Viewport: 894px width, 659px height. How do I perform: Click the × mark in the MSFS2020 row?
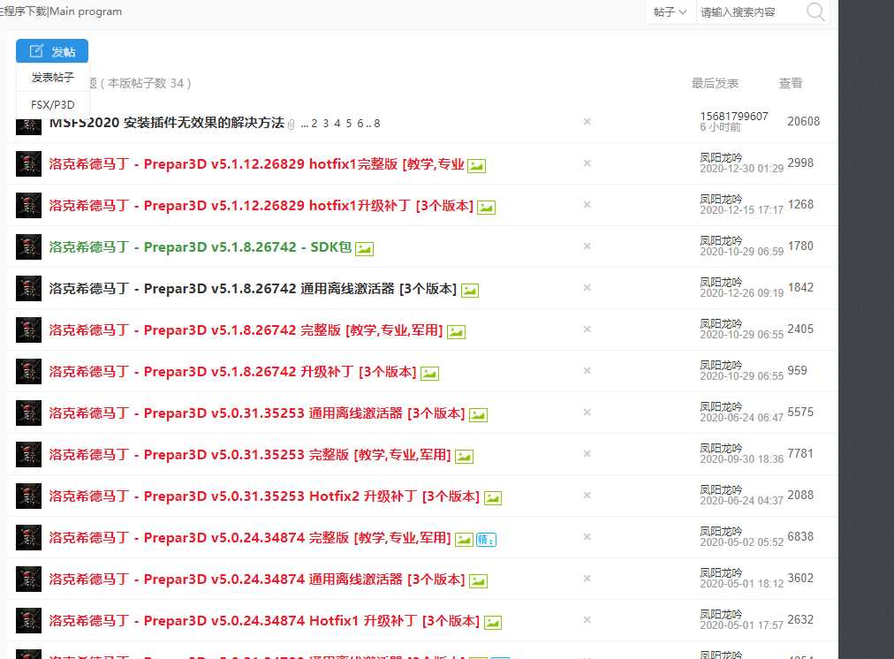(x=587, y=121)
